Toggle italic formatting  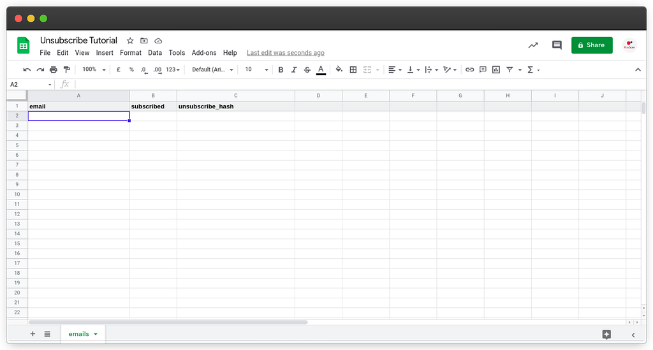pos(293,69)
